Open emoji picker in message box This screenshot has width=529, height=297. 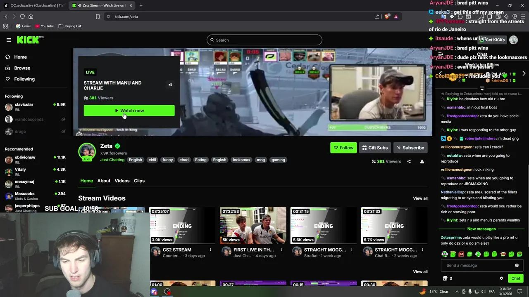point(517,265)
